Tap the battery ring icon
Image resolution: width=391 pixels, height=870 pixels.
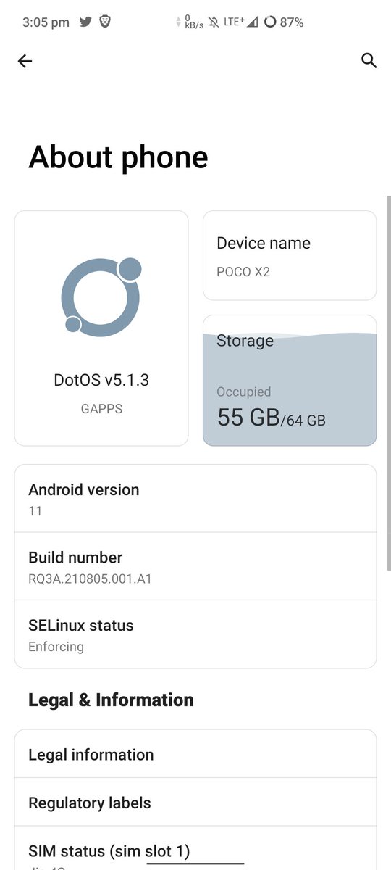(x=270, y=22)
